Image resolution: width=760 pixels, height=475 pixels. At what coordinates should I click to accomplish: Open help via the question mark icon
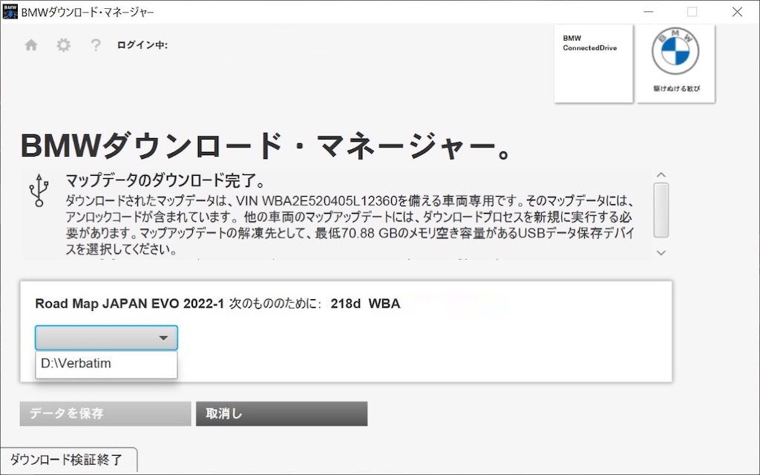[x=94, y=45]
